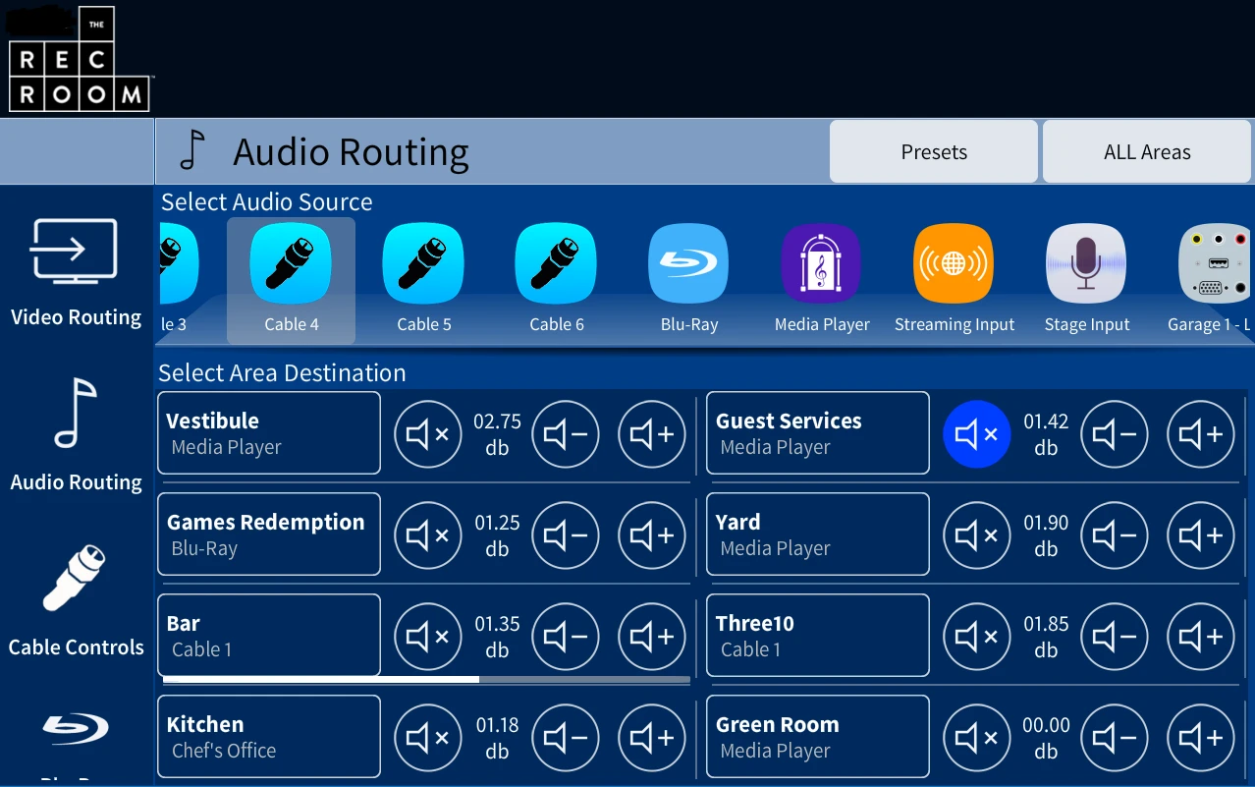The width and height of the screenshot is (1255, 787).
Task: Pick the Stage Input microphone source
Action: (x=1086, y=263)
